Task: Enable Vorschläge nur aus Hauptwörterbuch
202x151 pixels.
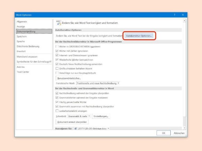Action: point(57,73)
